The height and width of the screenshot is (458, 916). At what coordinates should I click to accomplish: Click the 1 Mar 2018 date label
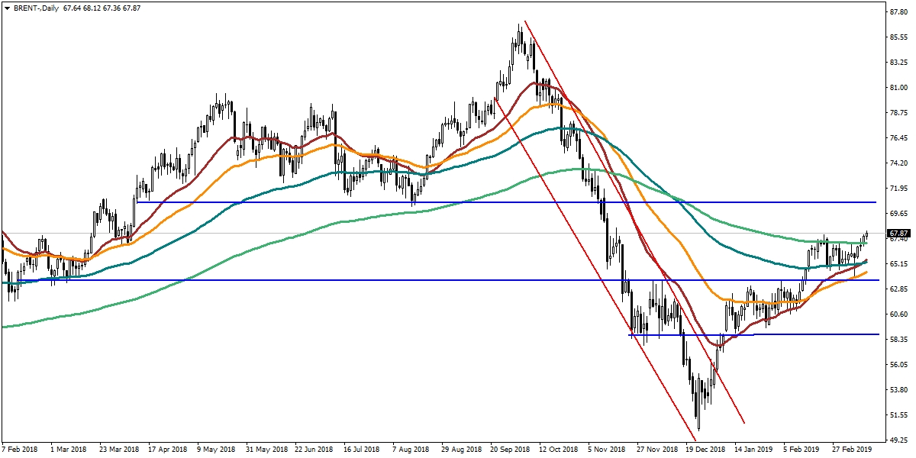pyautogui.click(x=70, y=450)
